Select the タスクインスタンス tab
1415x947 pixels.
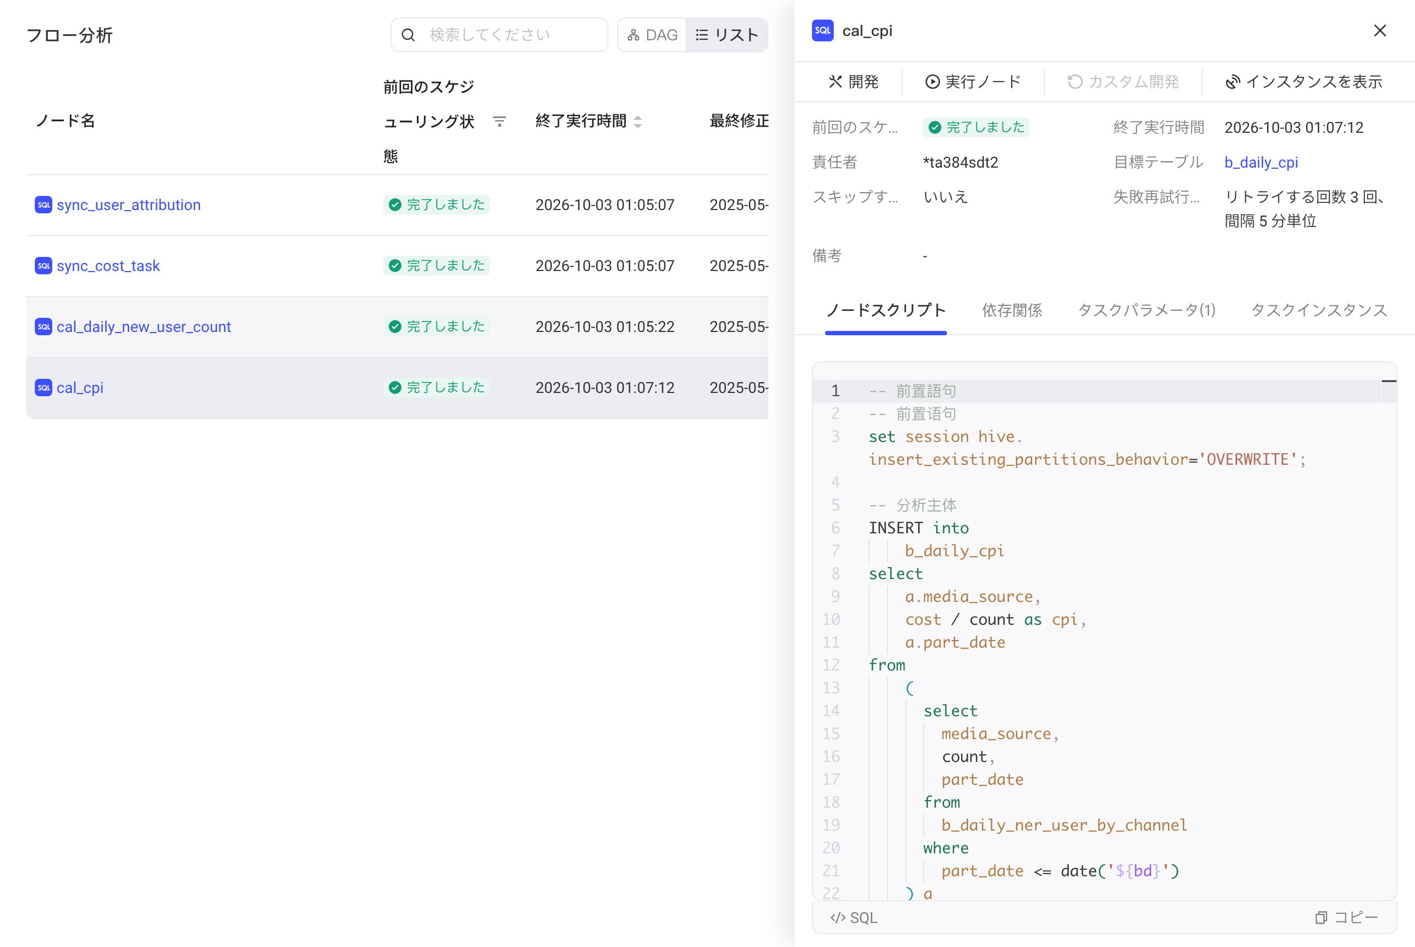click(1319, 310)
